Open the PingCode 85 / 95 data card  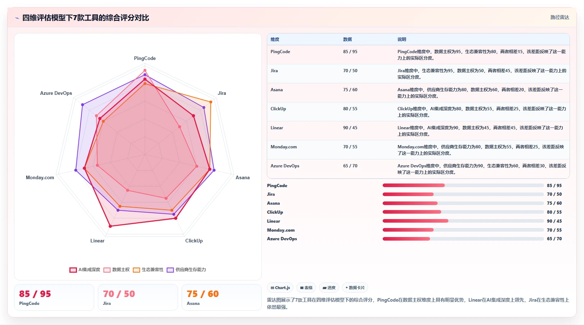pos(54,297)
